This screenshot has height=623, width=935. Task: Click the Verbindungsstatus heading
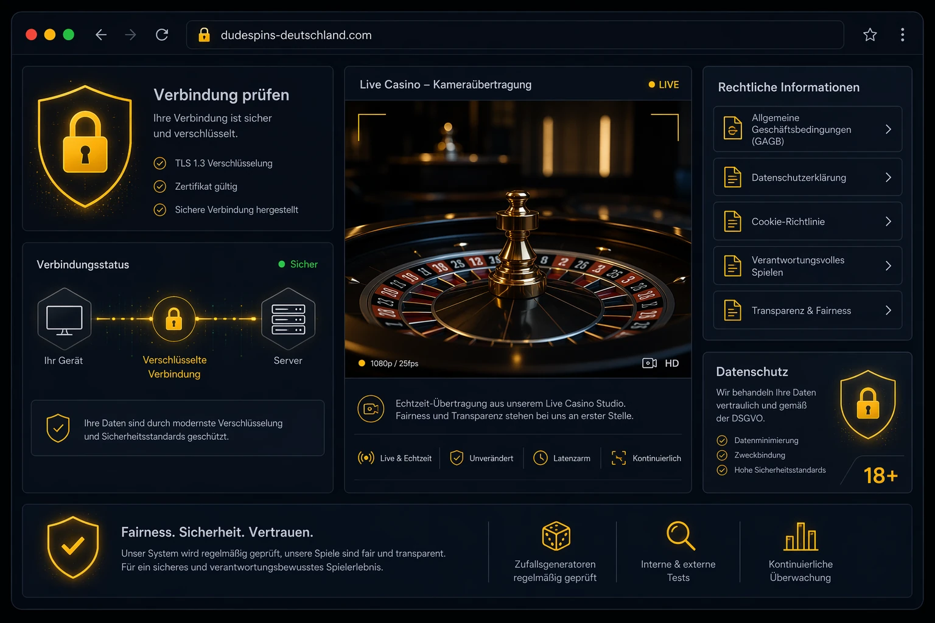pyautogui.click(x=83, y=265)
